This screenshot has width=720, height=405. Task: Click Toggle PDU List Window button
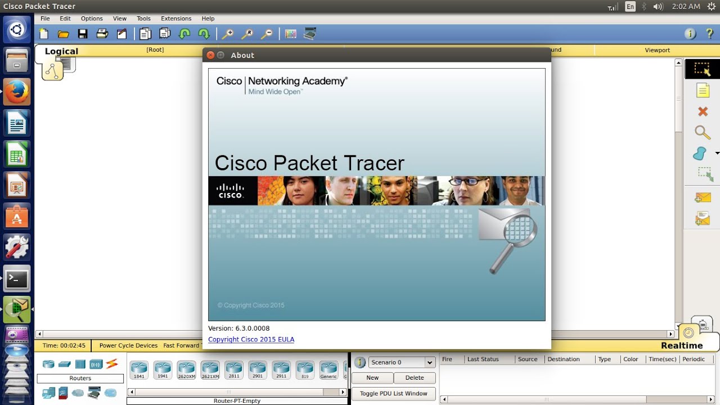[394, 393]
